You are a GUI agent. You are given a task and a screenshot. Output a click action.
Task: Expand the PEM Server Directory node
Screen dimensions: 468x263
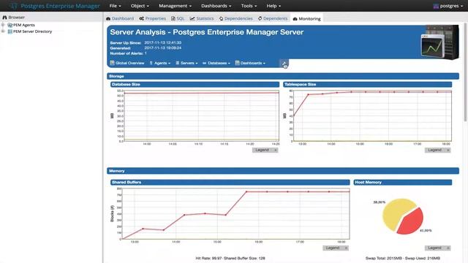click(3, 31)
